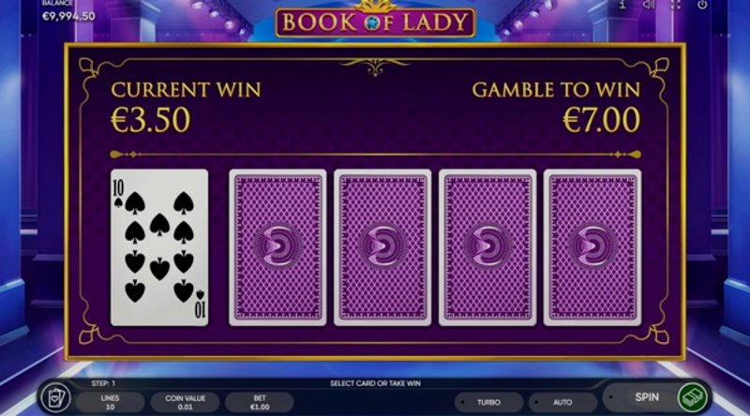Open the Bet amount selector
The width and height of the screenshot is (750, 416).
pyautogui.click(x=260, y=402)
